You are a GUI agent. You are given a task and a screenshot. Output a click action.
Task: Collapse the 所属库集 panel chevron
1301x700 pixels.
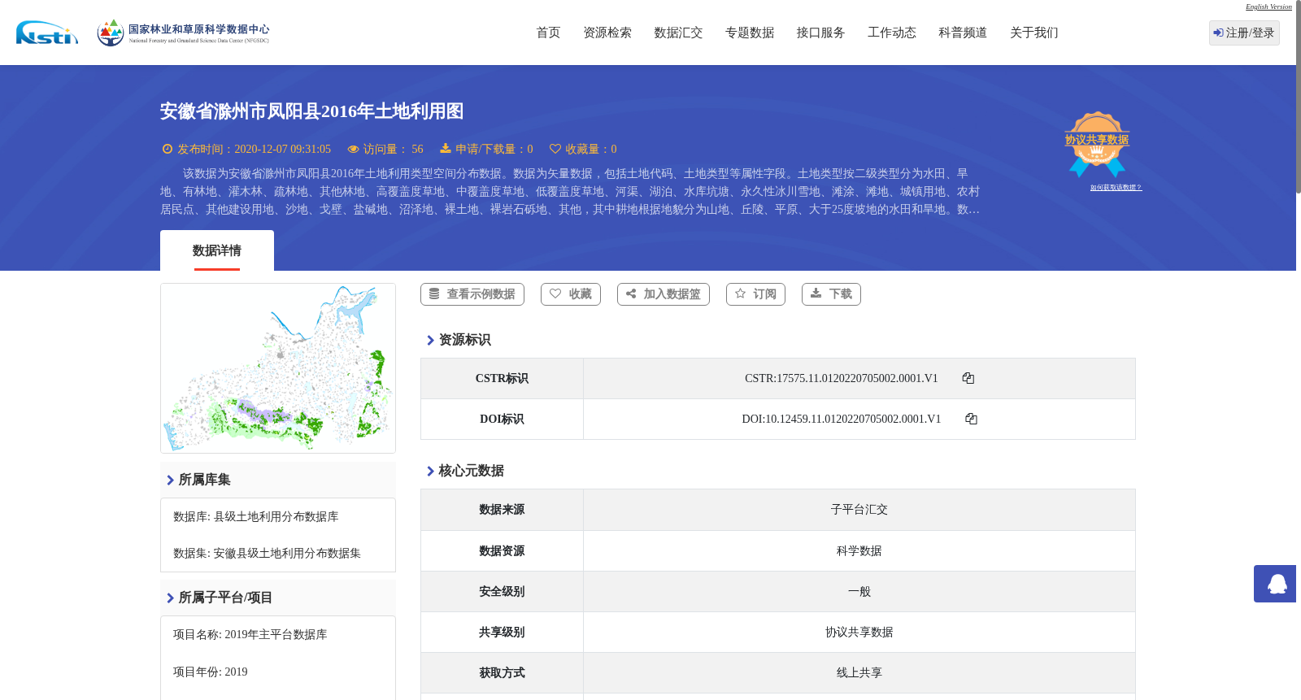[170, 480]
